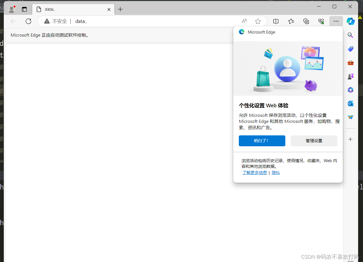Open Drop via the paper plane icon
This screenshot has width=363, height=262.
pos(350,117)
